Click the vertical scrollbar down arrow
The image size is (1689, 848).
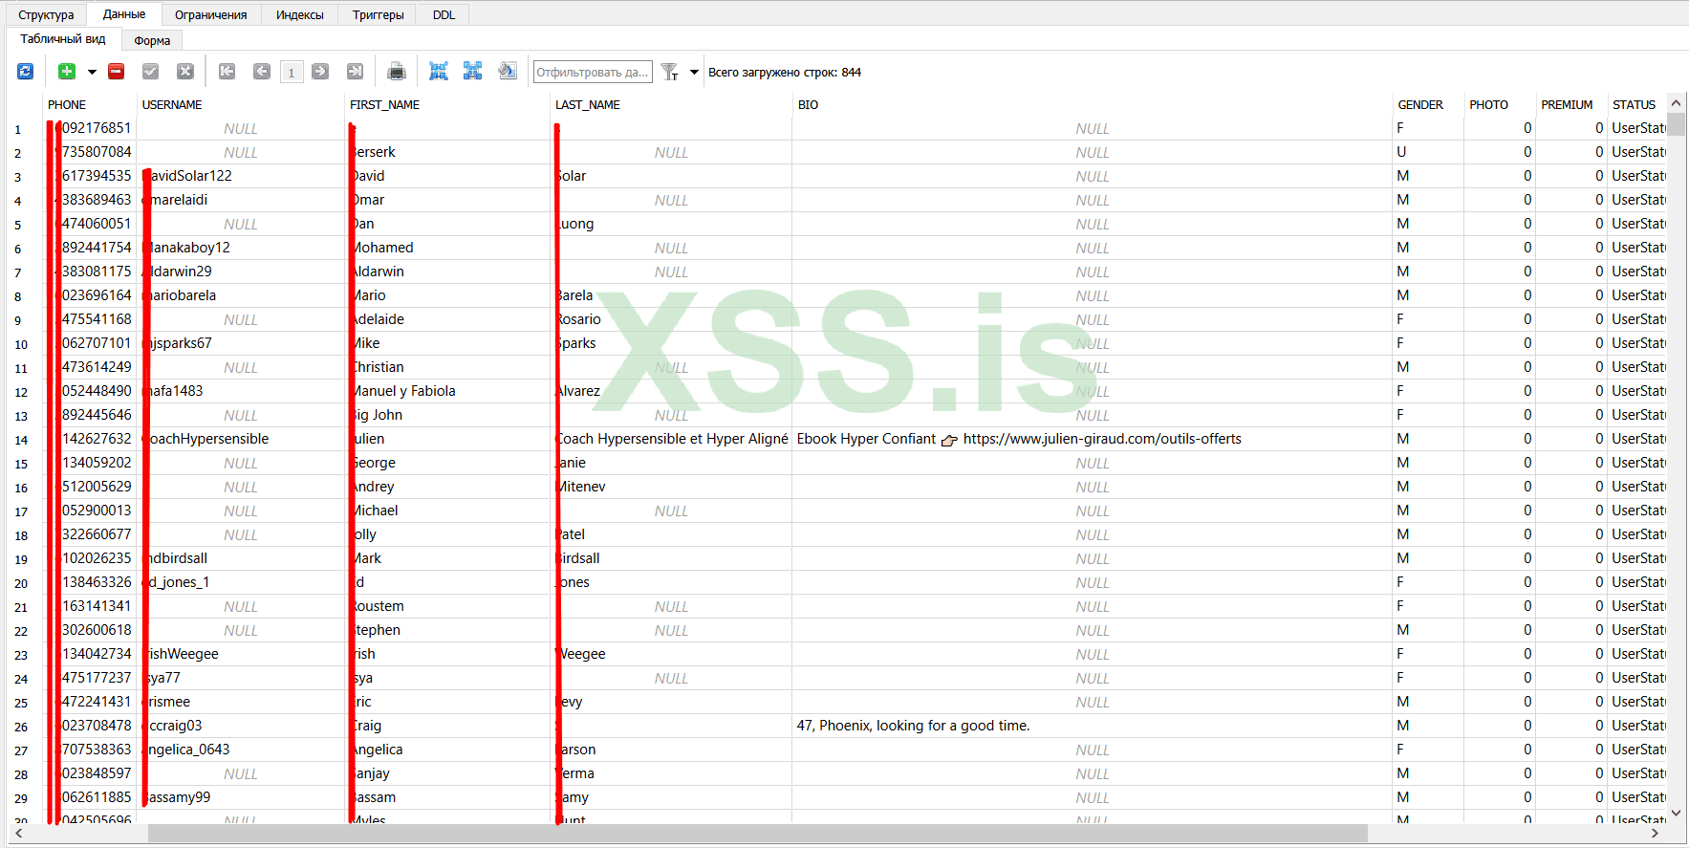(1676, 814)
